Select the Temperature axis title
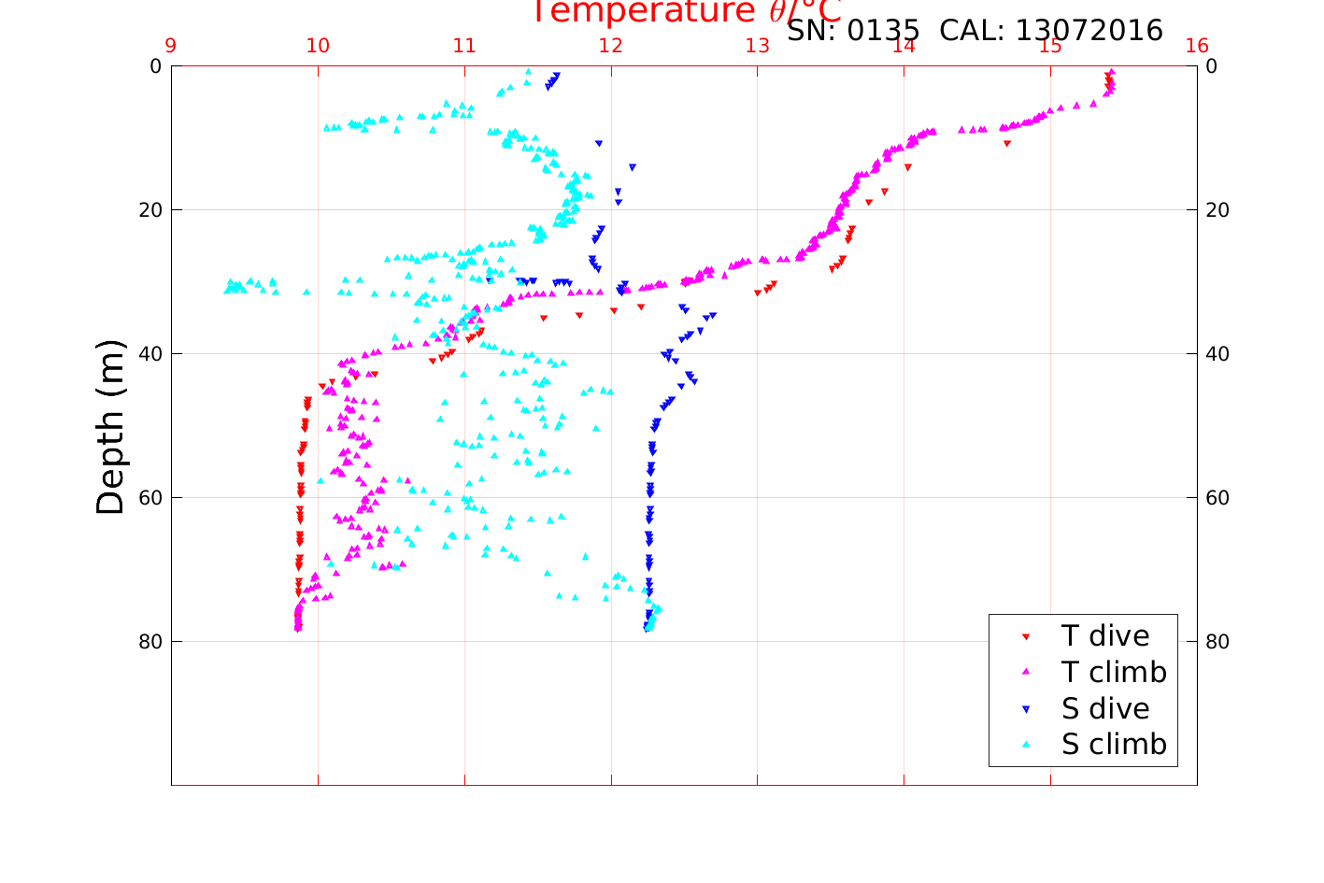This screenshot has width=1324, height=883. 687,12
